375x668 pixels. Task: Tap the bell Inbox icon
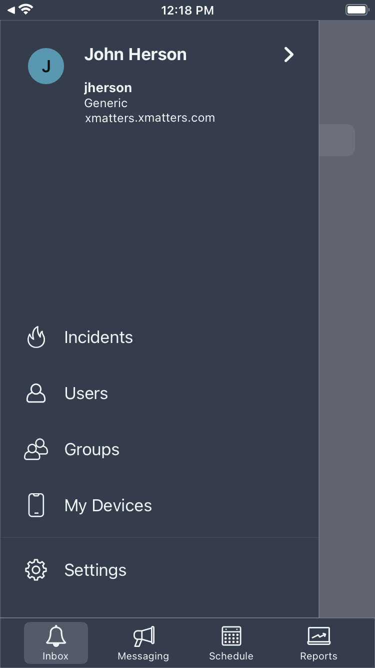[56, 636]
